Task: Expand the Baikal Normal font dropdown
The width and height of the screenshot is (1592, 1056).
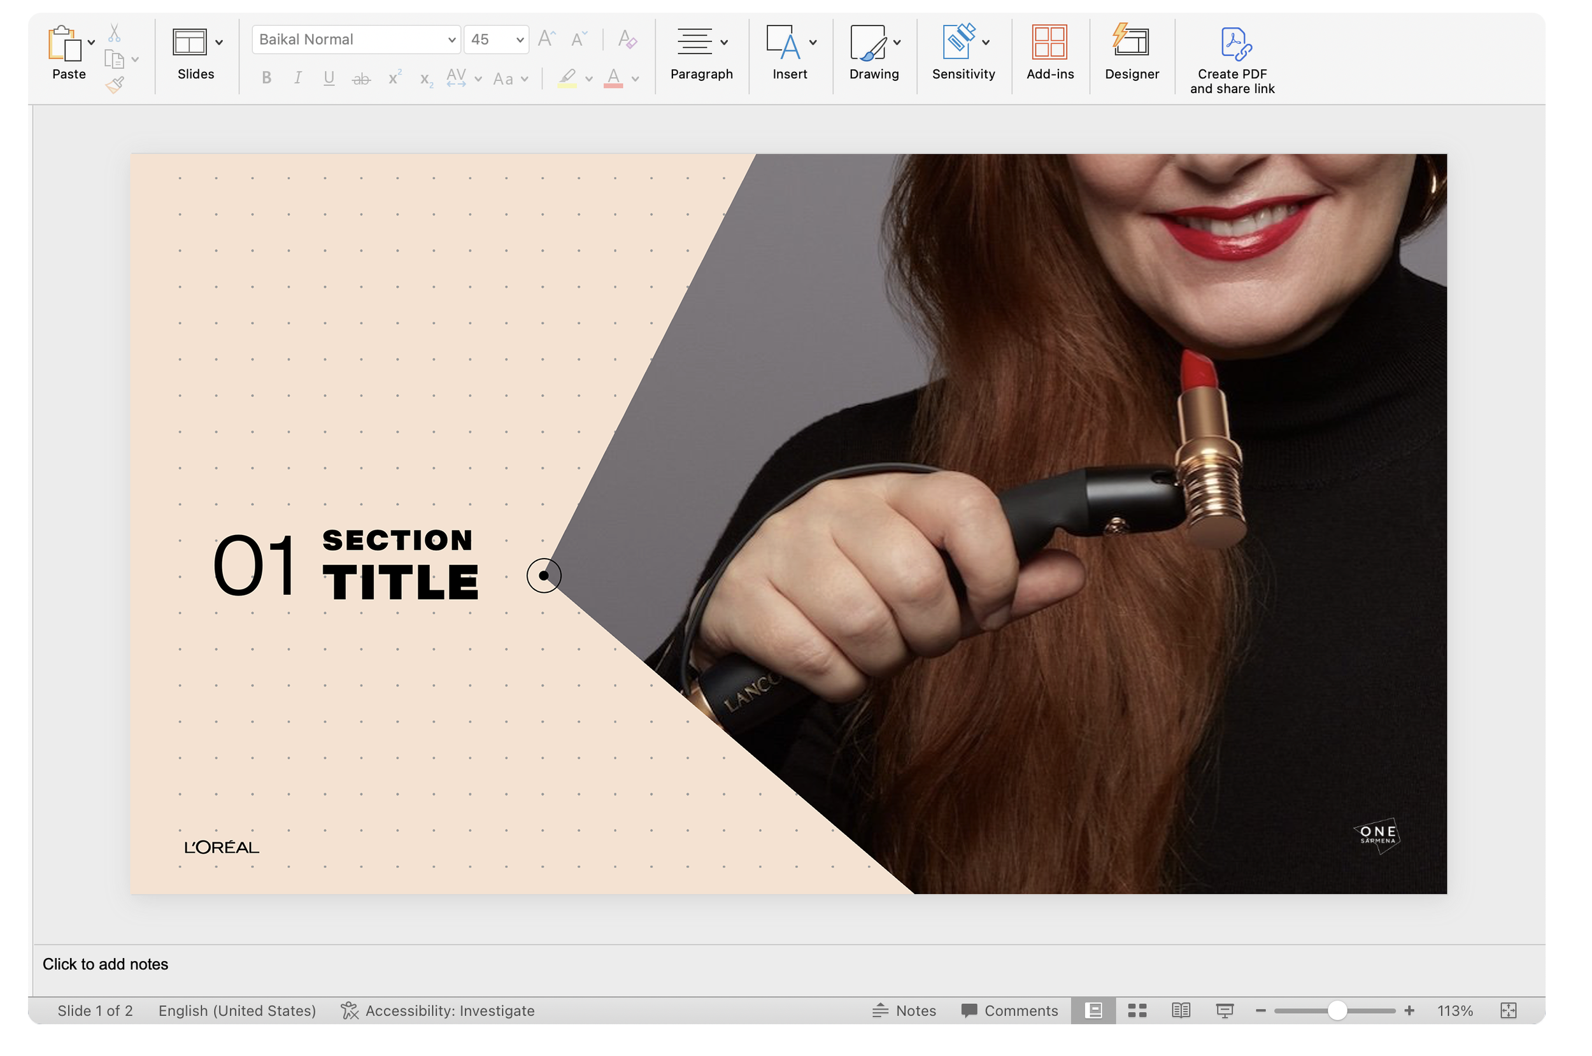Action: point(451,39)
